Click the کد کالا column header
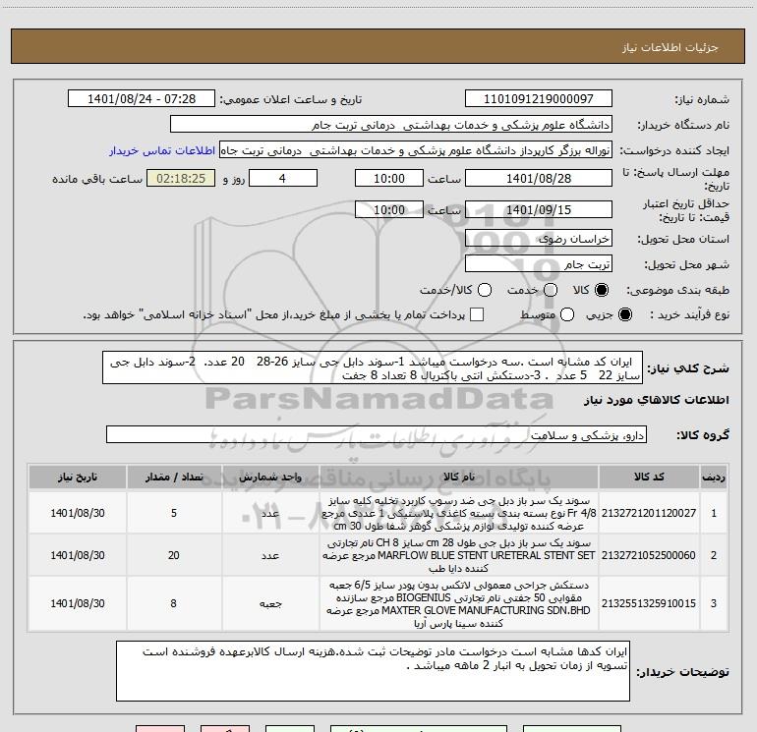The image size is (757, 732). 649,478
